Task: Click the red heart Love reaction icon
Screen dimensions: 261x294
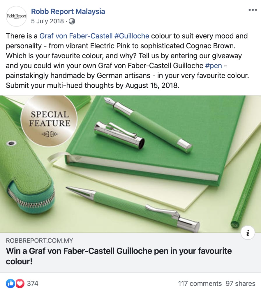Action: pyautogui.click(x=20, y=284)
